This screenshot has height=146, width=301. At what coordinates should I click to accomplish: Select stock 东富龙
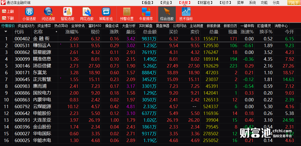coord(40,73)
